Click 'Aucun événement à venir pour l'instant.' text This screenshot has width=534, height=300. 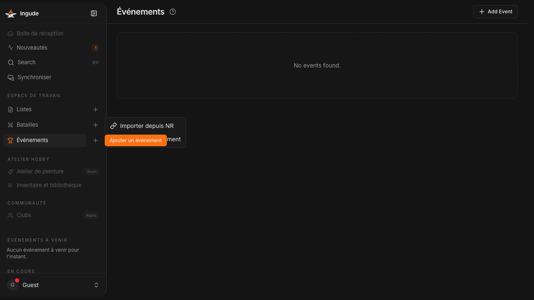pos(43,253)
